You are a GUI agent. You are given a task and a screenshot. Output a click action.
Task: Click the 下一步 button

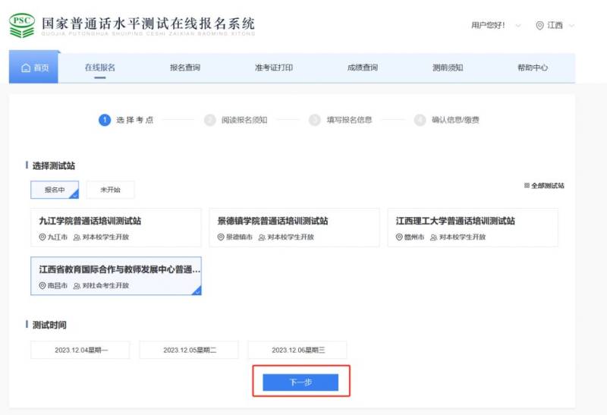pos(300,382)
